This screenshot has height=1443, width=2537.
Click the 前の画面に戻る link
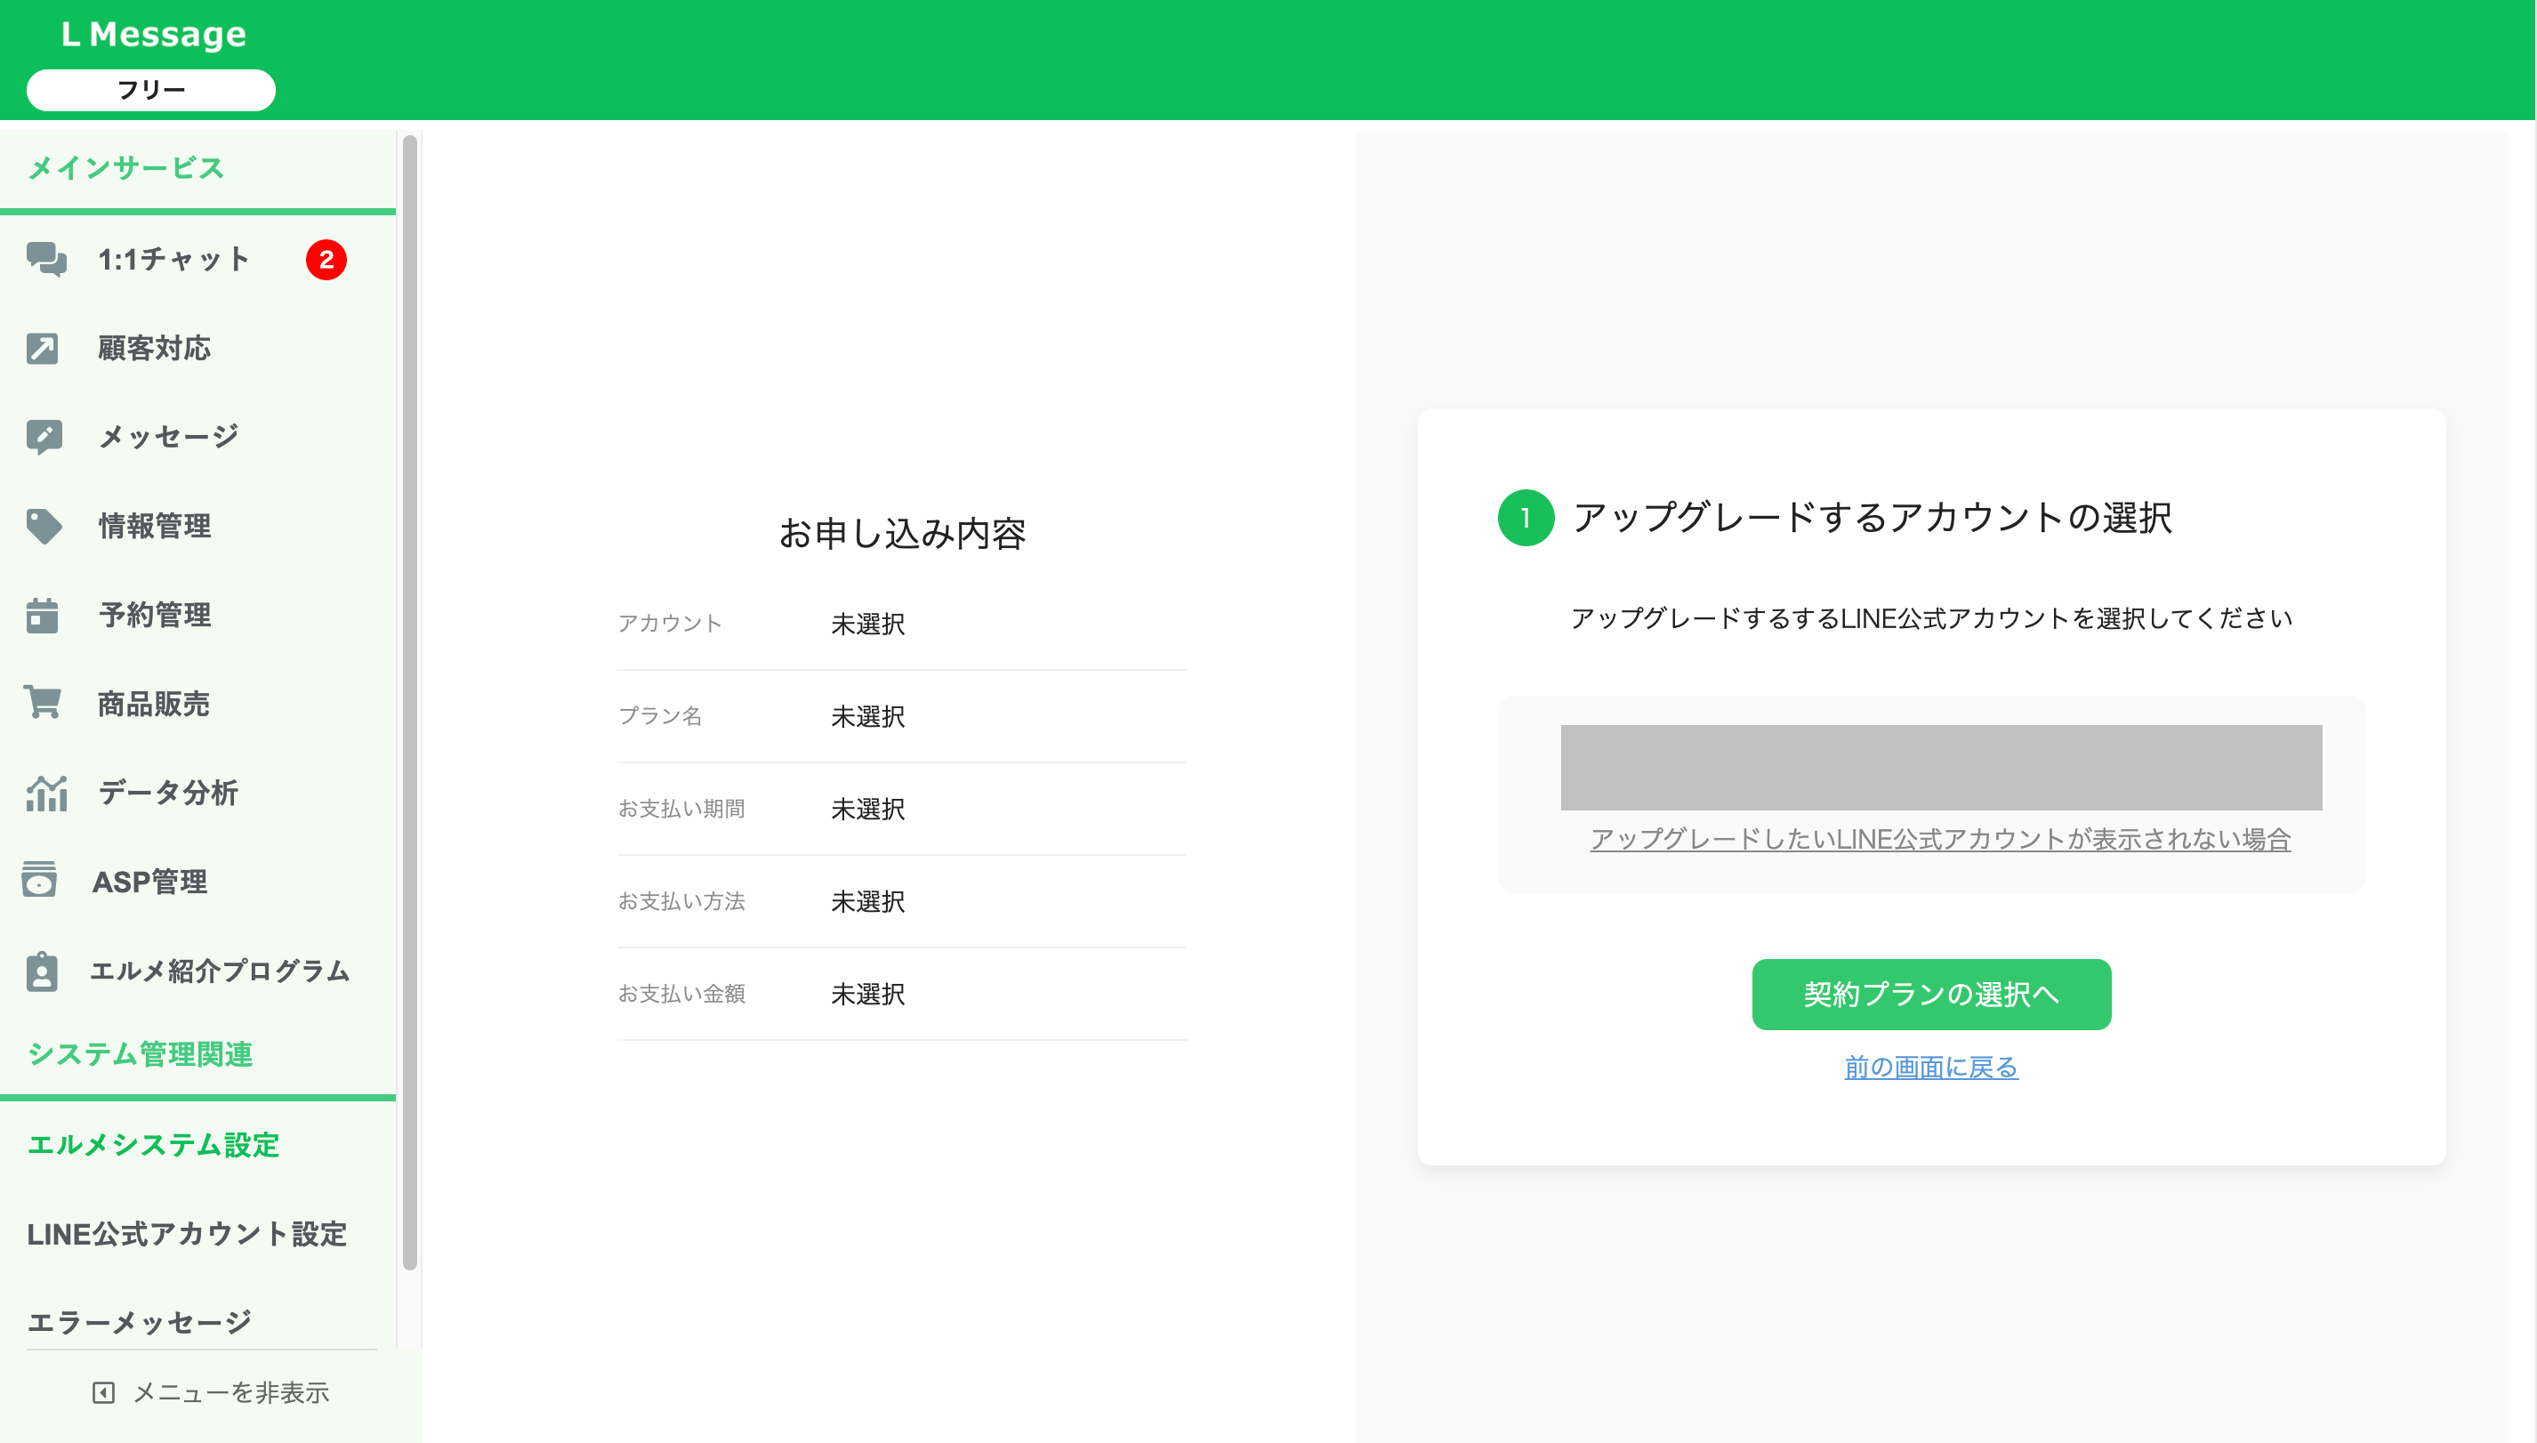click(1930, 1068)
